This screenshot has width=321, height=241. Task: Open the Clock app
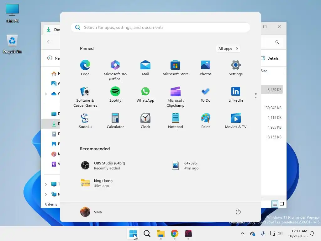145,121
